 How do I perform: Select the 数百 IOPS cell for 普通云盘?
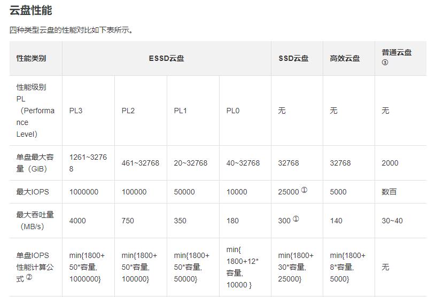[389, 192]
